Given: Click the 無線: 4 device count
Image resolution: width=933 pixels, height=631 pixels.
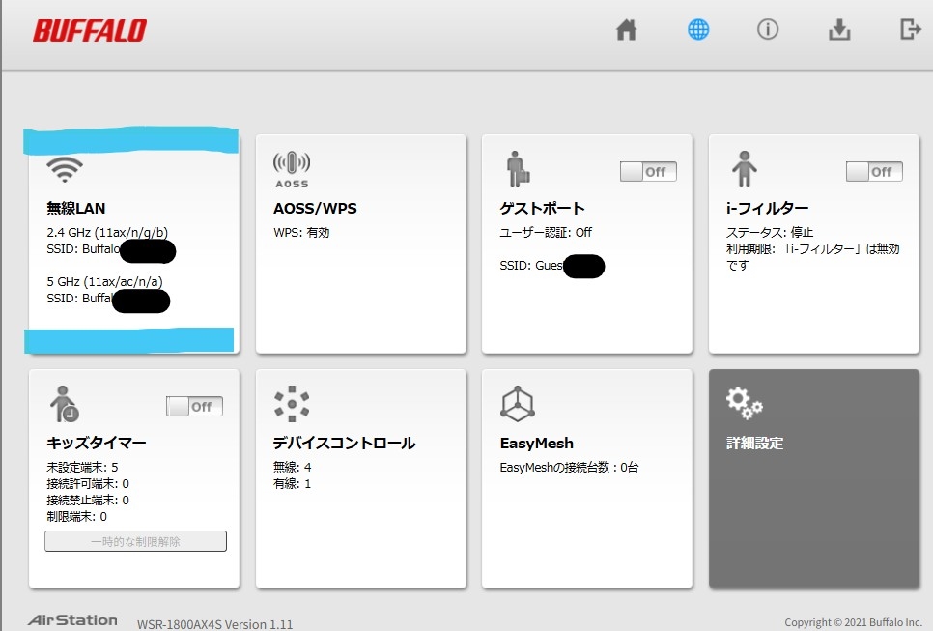Looking at the screenshot, I should tap(292, 468).
